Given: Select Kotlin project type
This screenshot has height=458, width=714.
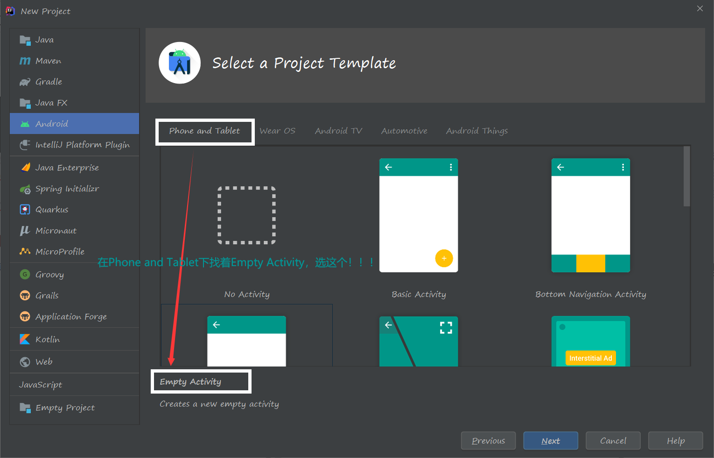Looking at the screenshot, I should [x=75, y=339].
